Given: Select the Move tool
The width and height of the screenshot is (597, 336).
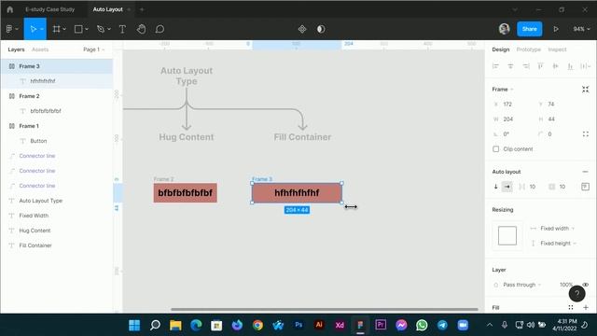Looking at the screenshot, I should coord(33,29).
